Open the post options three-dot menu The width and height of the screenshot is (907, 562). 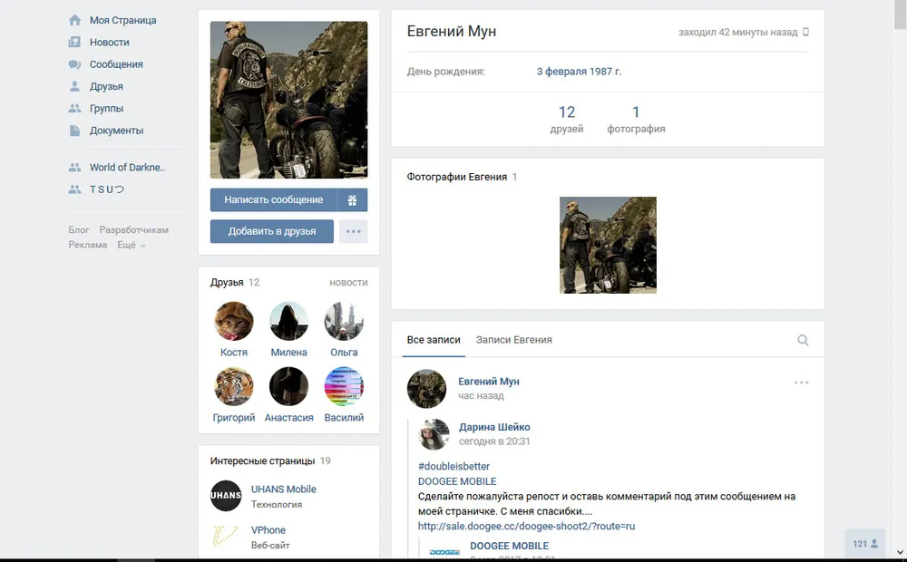coord(801,383)
